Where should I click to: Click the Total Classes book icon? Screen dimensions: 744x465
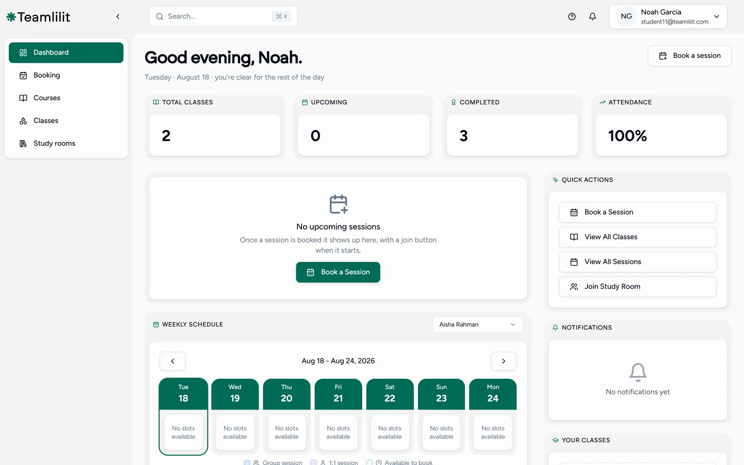(x=156, y=102)
